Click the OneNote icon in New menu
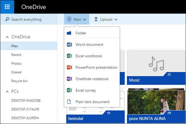 [69, 79]
